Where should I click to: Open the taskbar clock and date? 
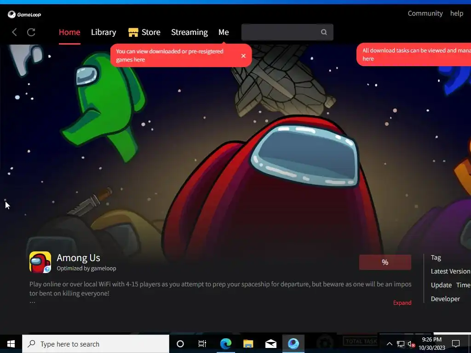[432, 344]
